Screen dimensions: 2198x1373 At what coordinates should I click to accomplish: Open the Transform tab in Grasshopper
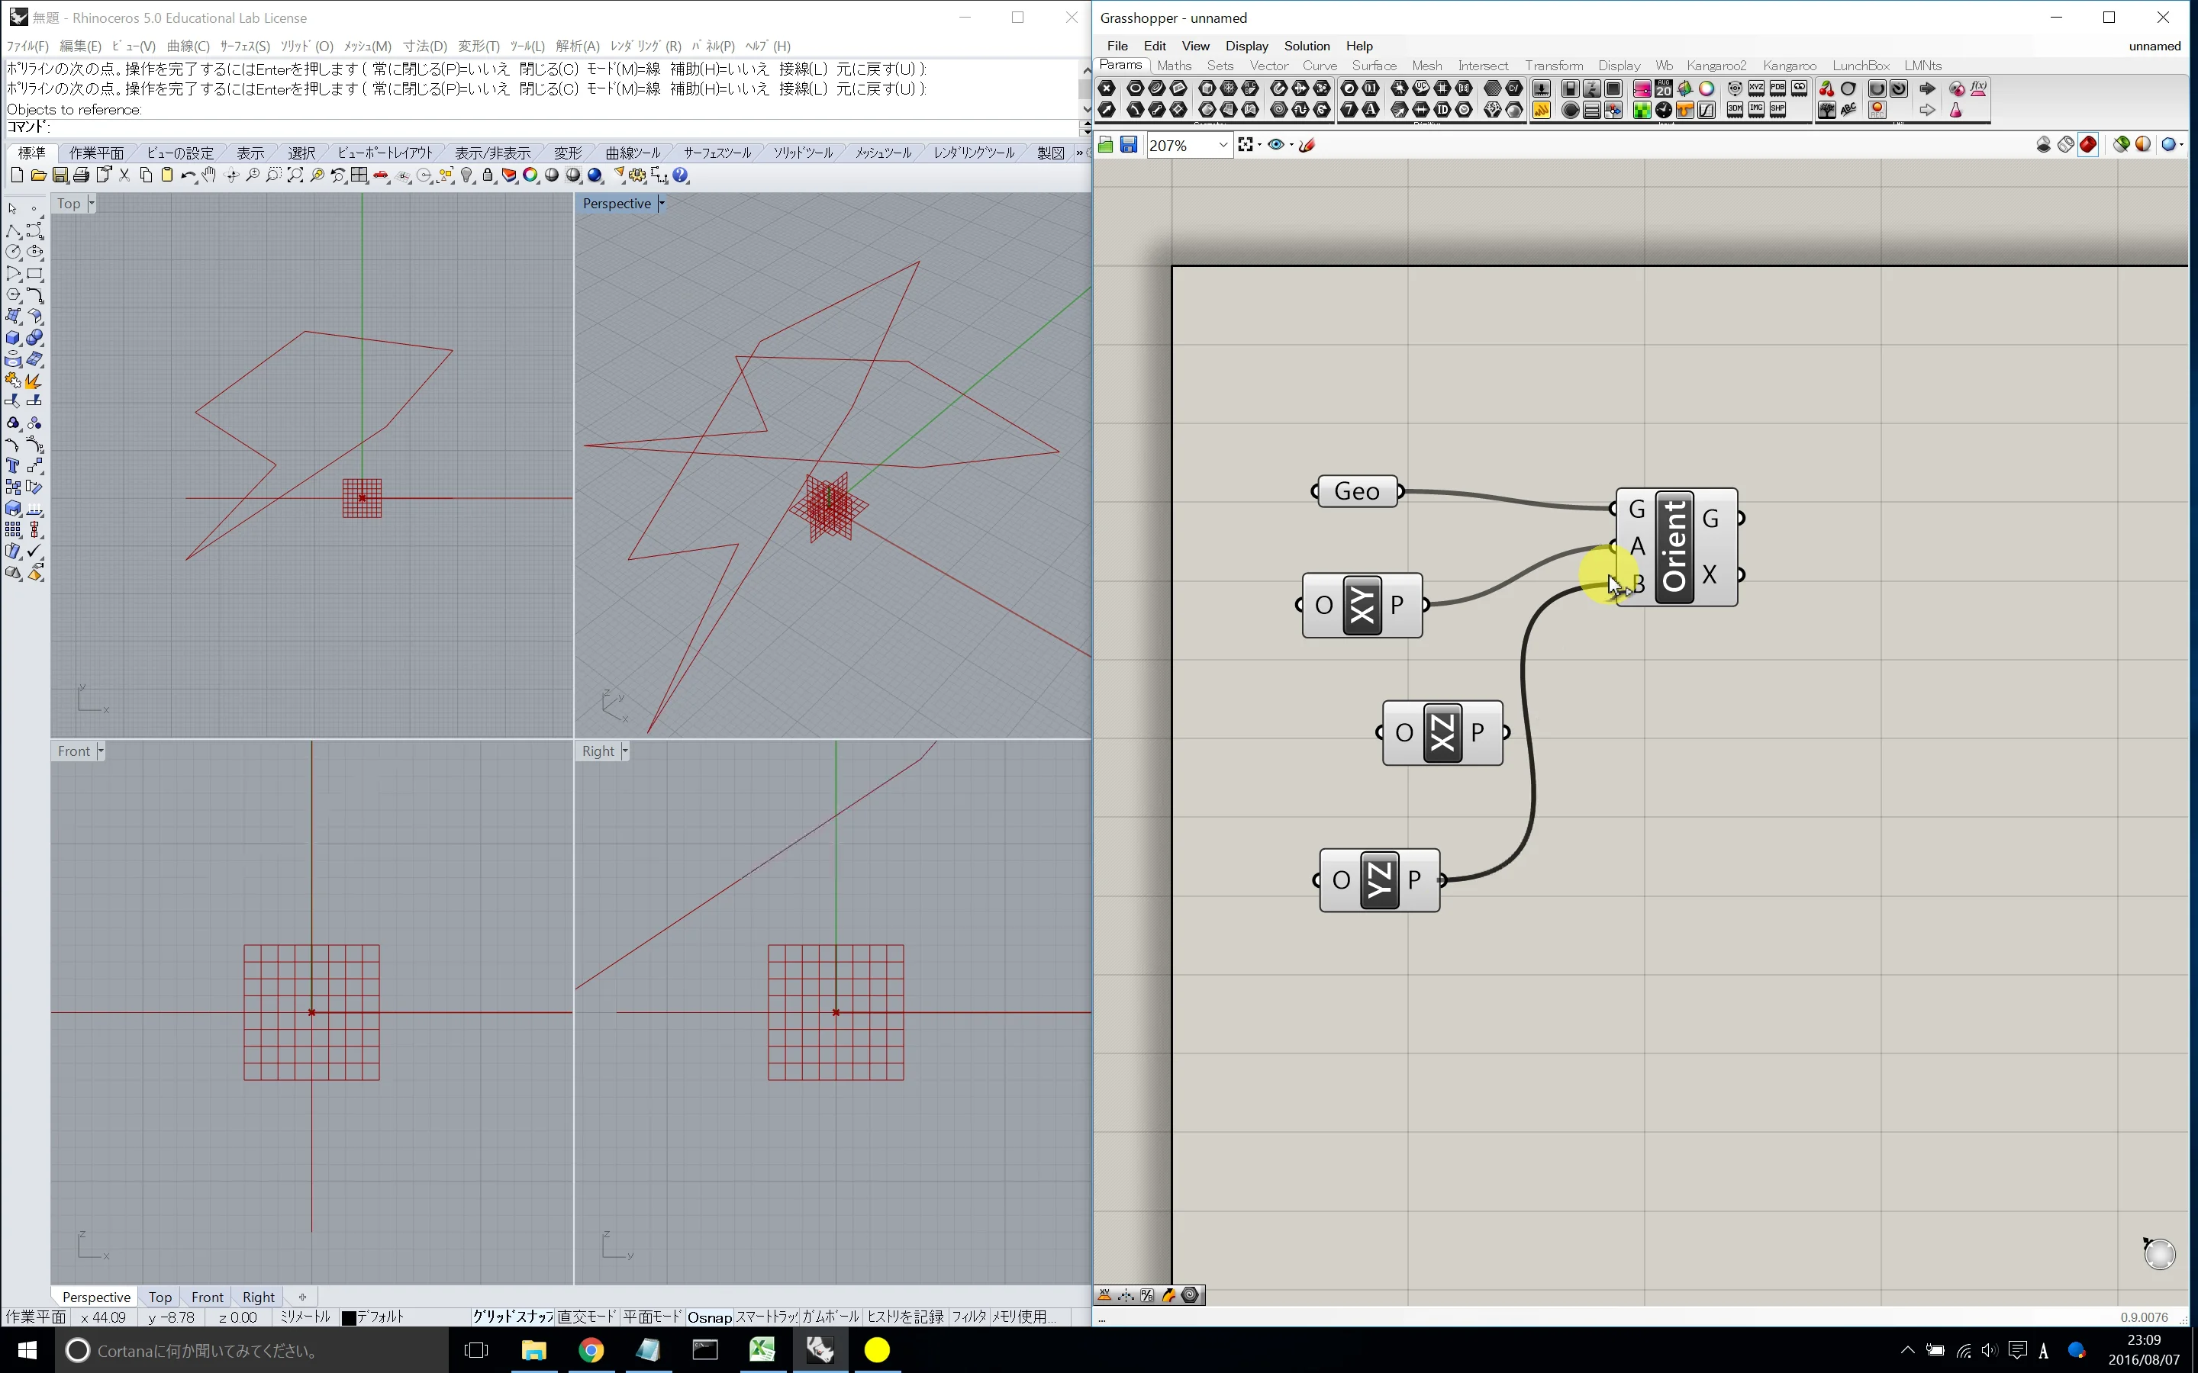point(1553,66)
